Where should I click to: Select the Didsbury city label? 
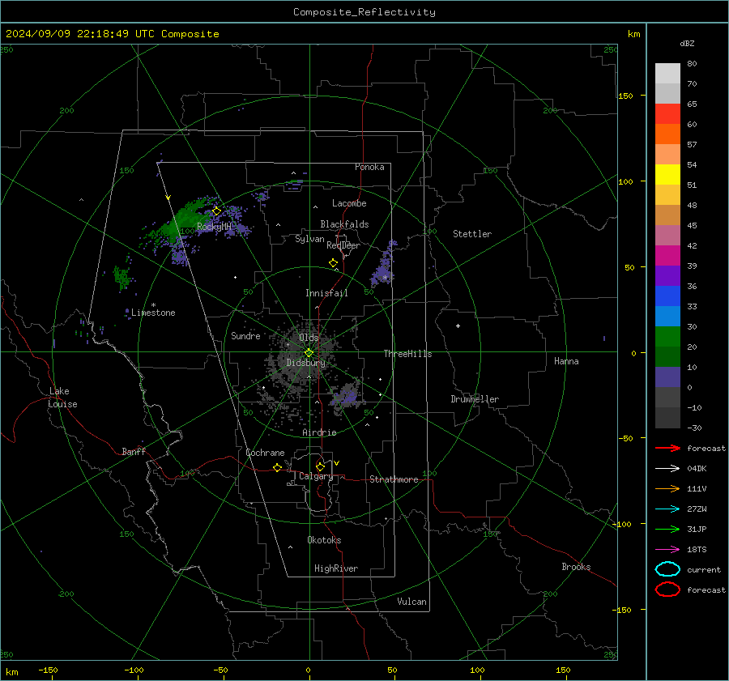[305, 363]
